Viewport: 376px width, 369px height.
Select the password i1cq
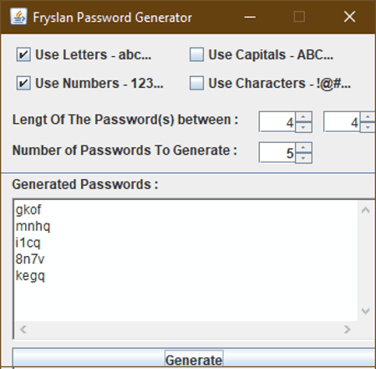[28, 243]
